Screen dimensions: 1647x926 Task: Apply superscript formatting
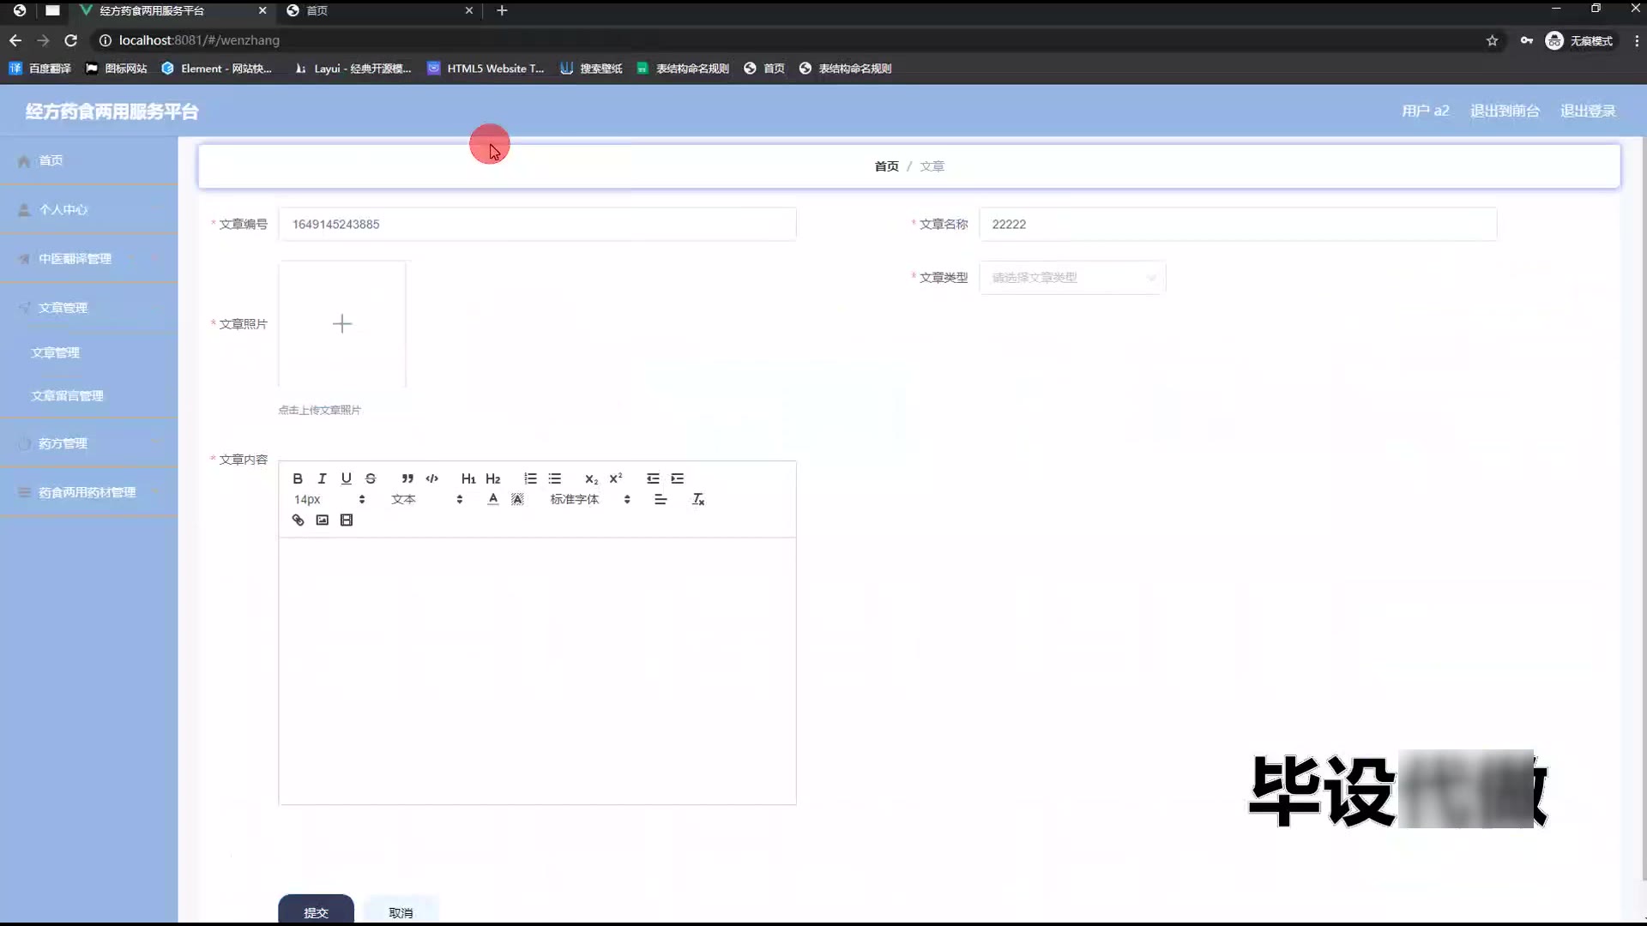coord(616,478)
